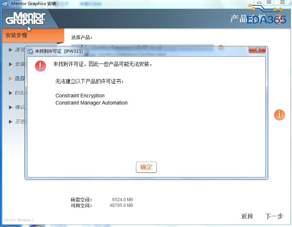Click 返回 to go back
The height and width of the screenshot is (227, 292).
[247, 216]
